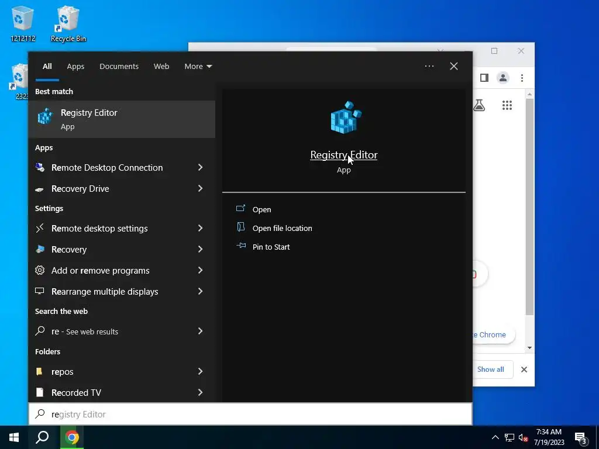Dismiss the Chrome downloads bar

coord(524,369)
